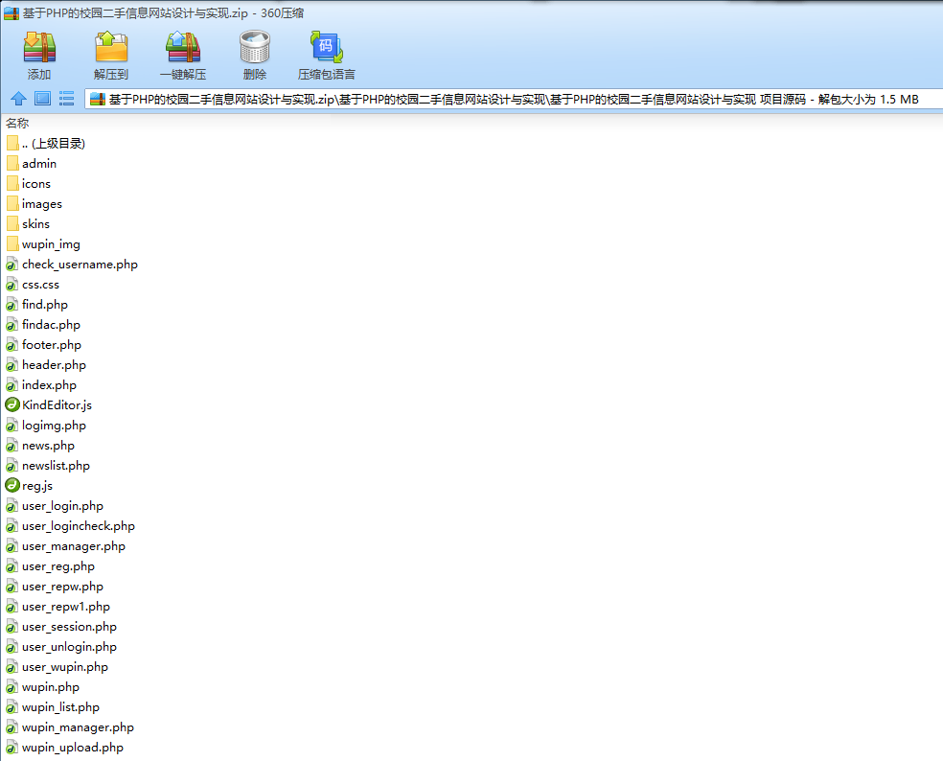Click the reg.js green file icon
The width and height of the screenshot is (943, 761).
(x=12, y=486)
